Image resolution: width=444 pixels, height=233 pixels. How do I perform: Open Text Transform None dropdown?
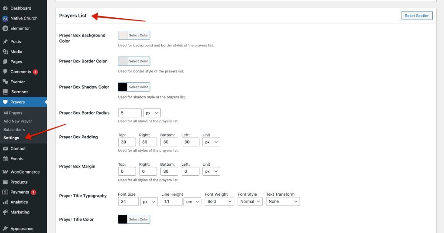click(x=283, y=201)
